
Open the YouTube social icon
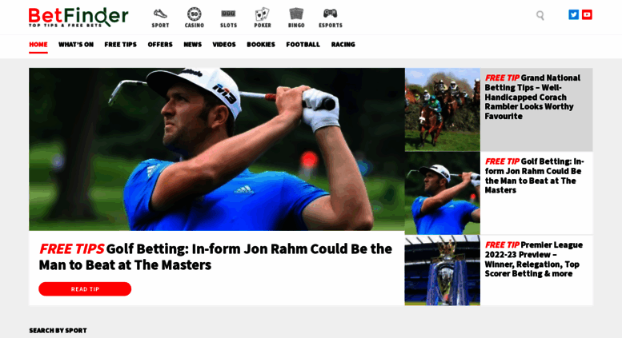point(587,14)
